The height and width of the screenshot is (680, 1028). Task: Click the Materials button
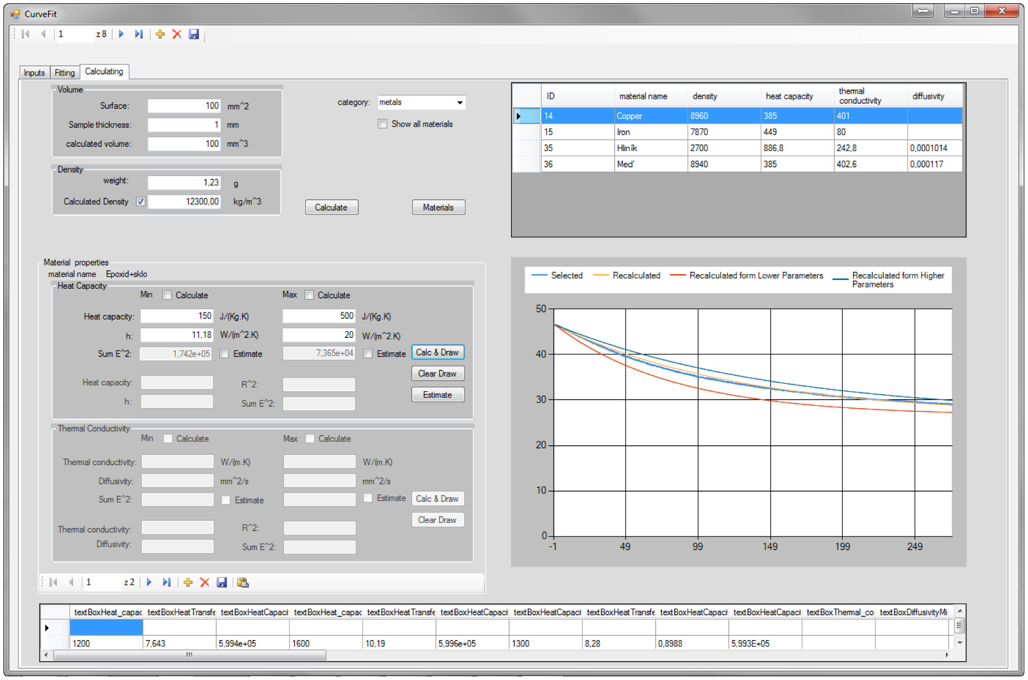(x=438, y=207)
